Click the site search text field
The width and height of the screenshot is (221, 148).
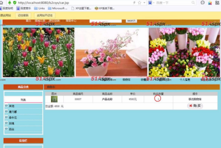pyautogui.click(x=106, y=21)
